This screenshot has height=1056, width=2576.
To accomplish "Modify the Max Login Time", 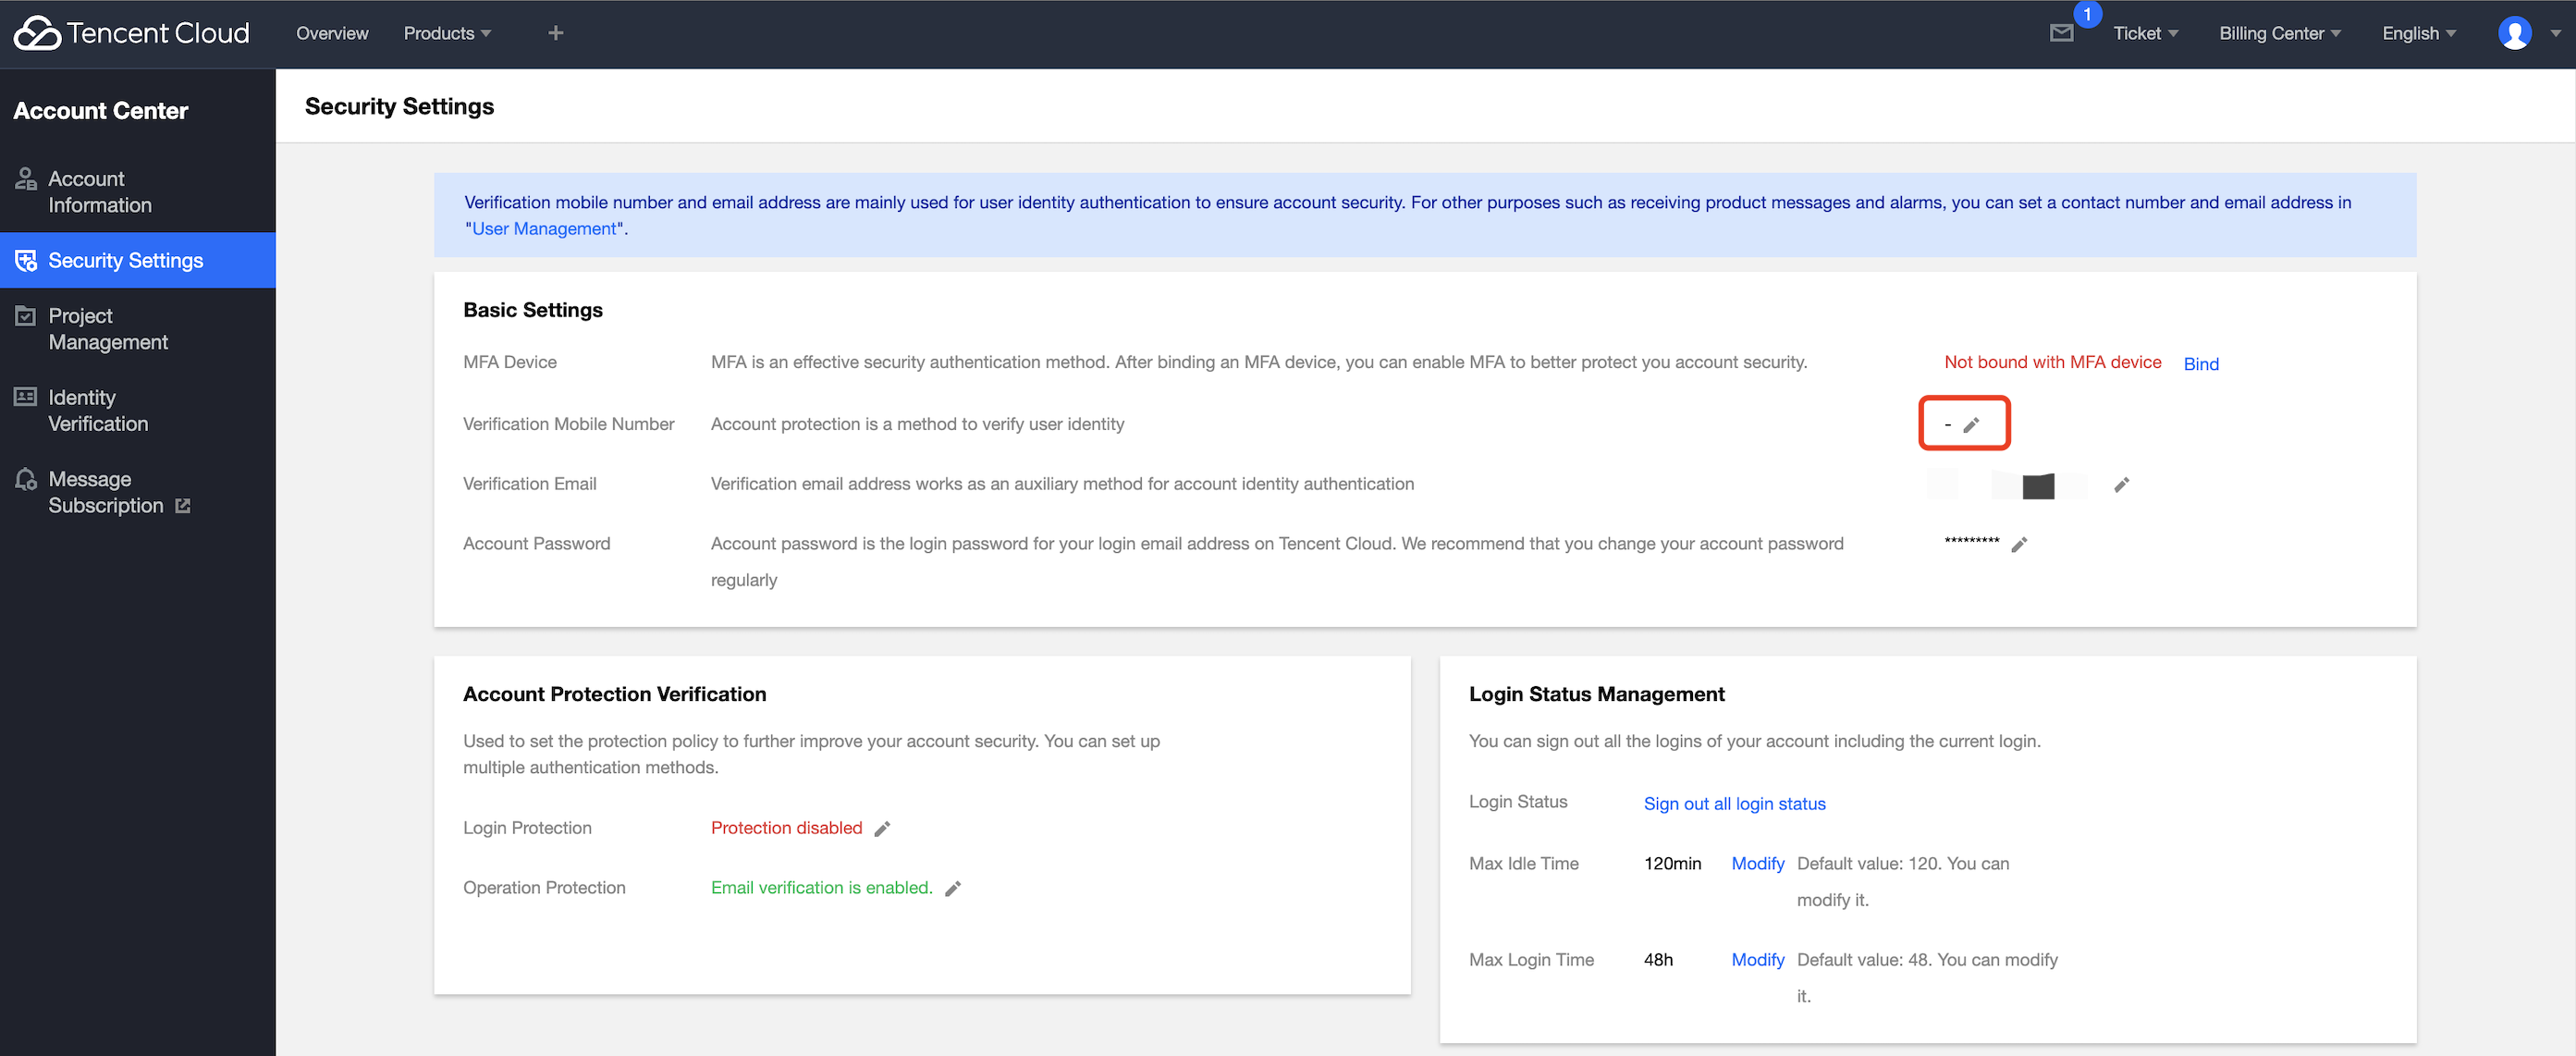I will click(x=1757, y=960).
